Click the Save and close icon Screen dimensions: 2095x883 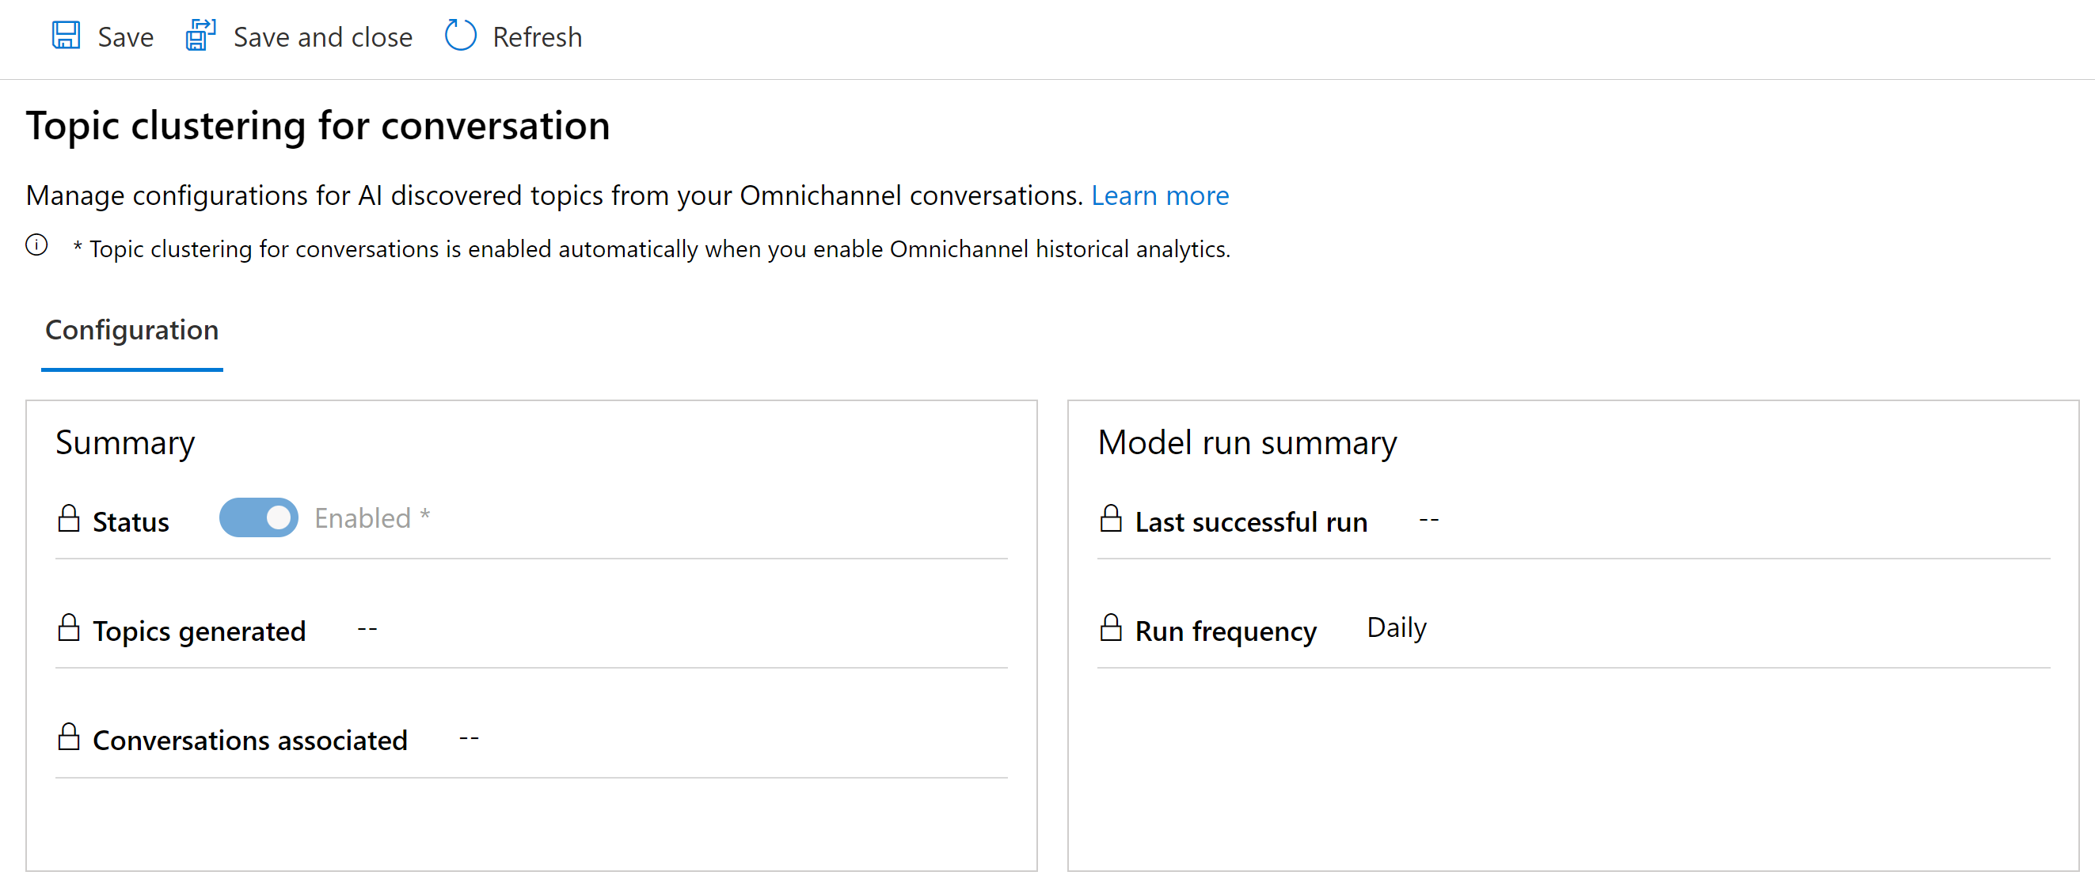196,36
